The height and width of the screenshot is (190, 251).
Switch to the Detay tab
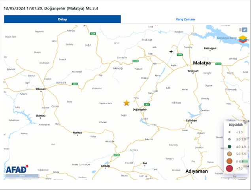pos(62,19)
